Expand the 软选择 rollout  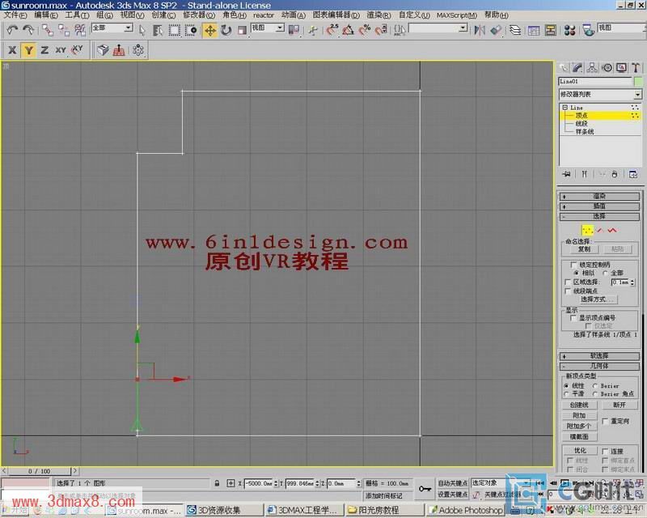click(599, 355)
